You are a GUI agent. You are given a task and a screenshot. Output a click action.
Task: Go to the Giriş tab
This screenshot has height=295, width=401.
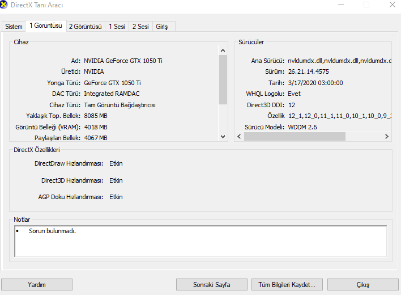[x=164, y=27]
